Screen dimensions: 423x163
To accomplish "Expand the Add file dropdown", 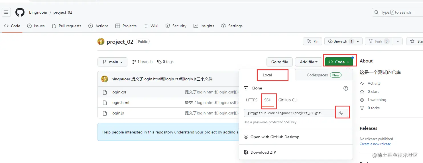I will (x=309, y=62).
